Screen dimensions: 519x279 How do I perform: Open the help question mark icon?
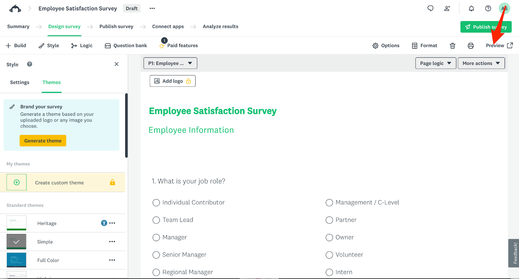[488, 8]
